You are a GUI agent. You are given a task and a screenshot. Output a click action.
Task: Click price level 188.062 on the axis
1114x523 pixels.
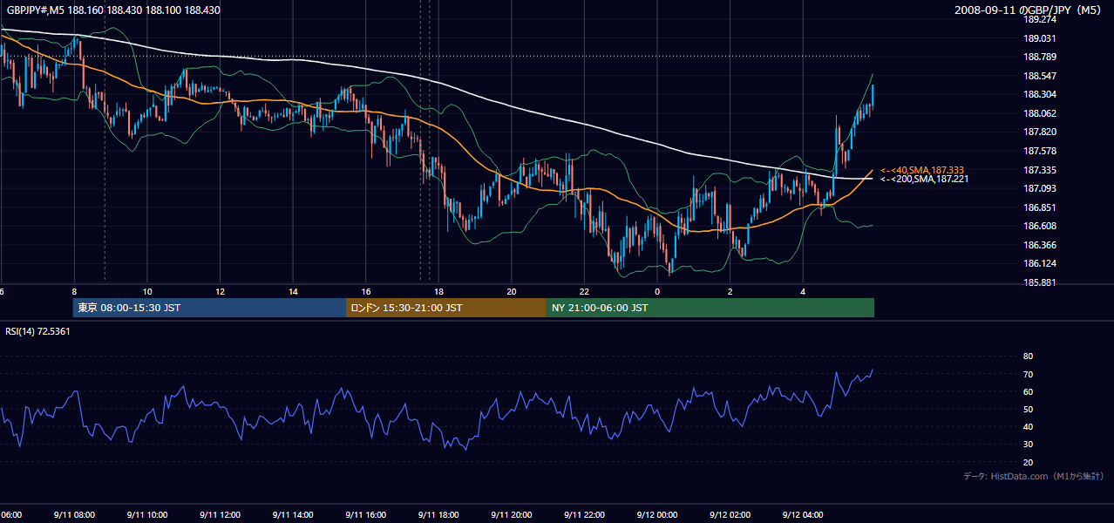[x=1039, y=113]
